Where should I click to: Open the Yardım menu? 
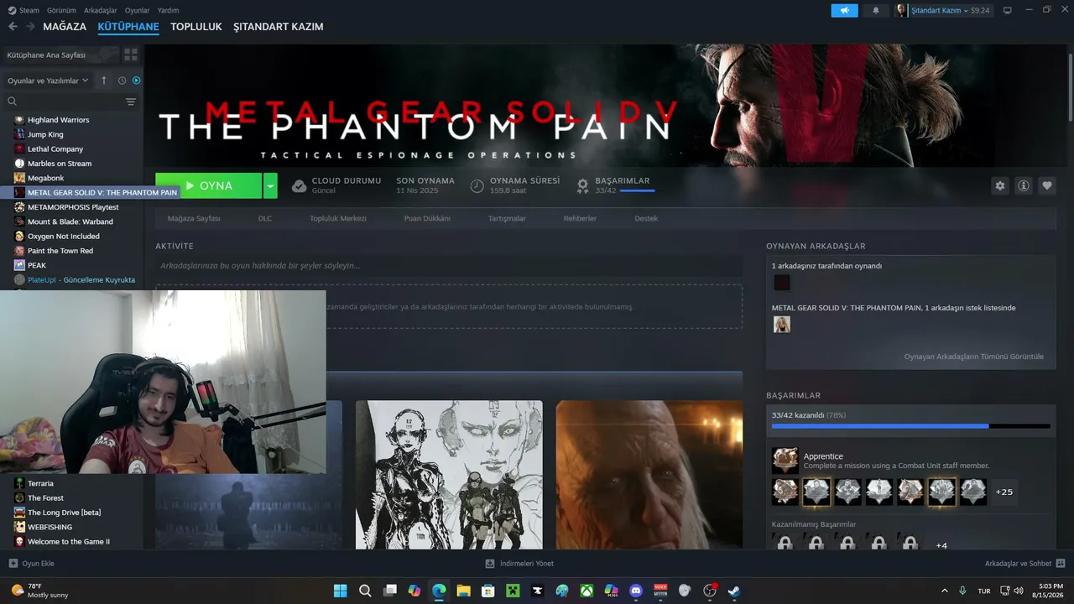point(169,10)
